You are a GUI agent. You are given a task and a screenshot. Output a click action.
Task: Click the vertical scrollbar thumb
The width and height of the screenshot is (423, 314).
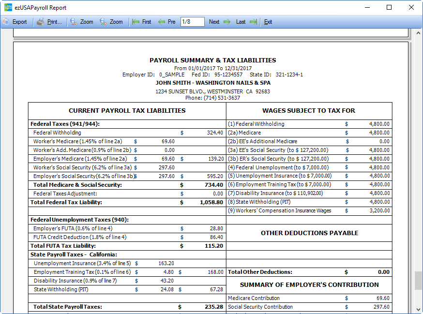(418, 281)
